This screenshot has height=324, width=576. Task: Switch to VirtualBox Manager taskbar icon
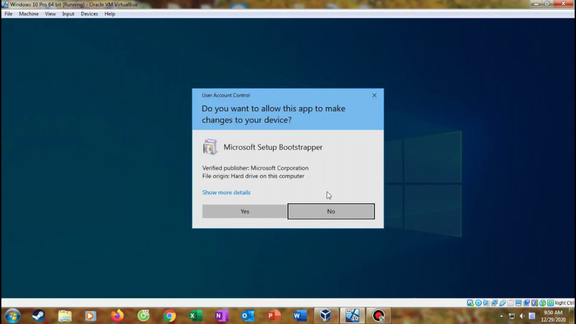click(x=326, y=316)
